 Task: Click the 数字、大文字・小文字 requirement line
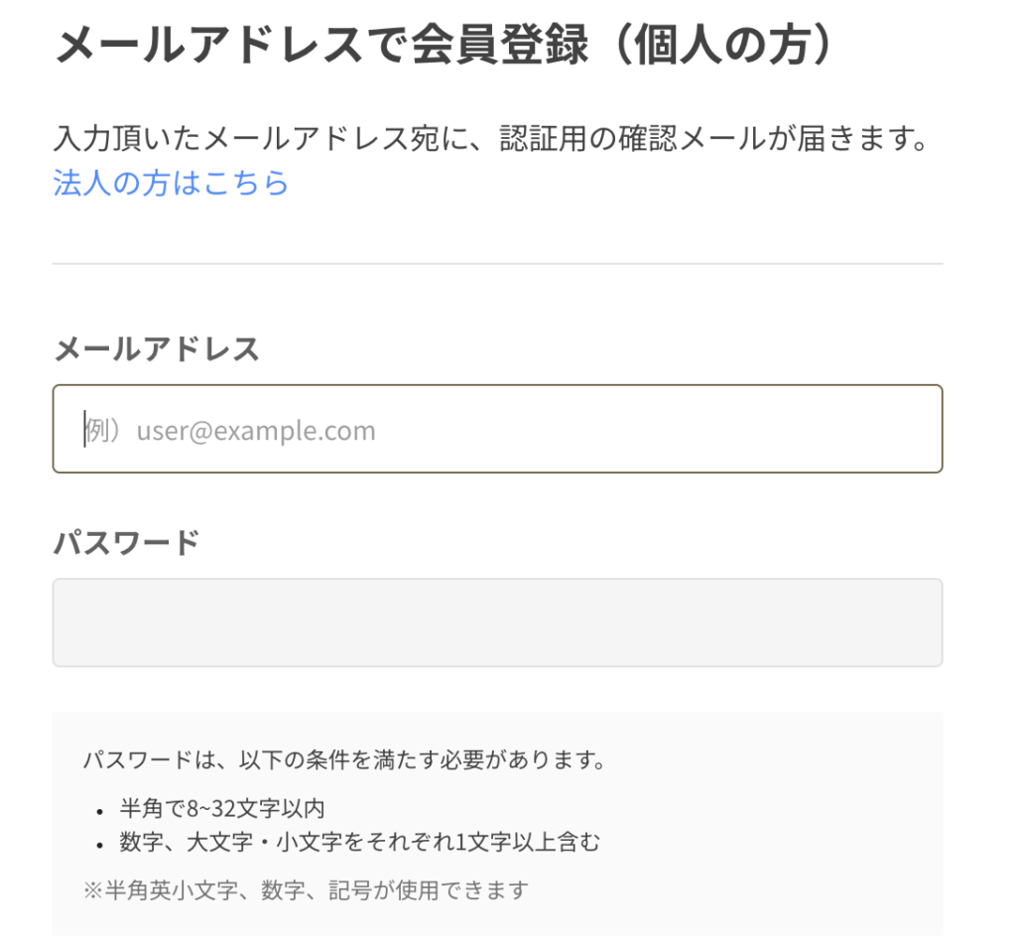click(x=360, y=844)
